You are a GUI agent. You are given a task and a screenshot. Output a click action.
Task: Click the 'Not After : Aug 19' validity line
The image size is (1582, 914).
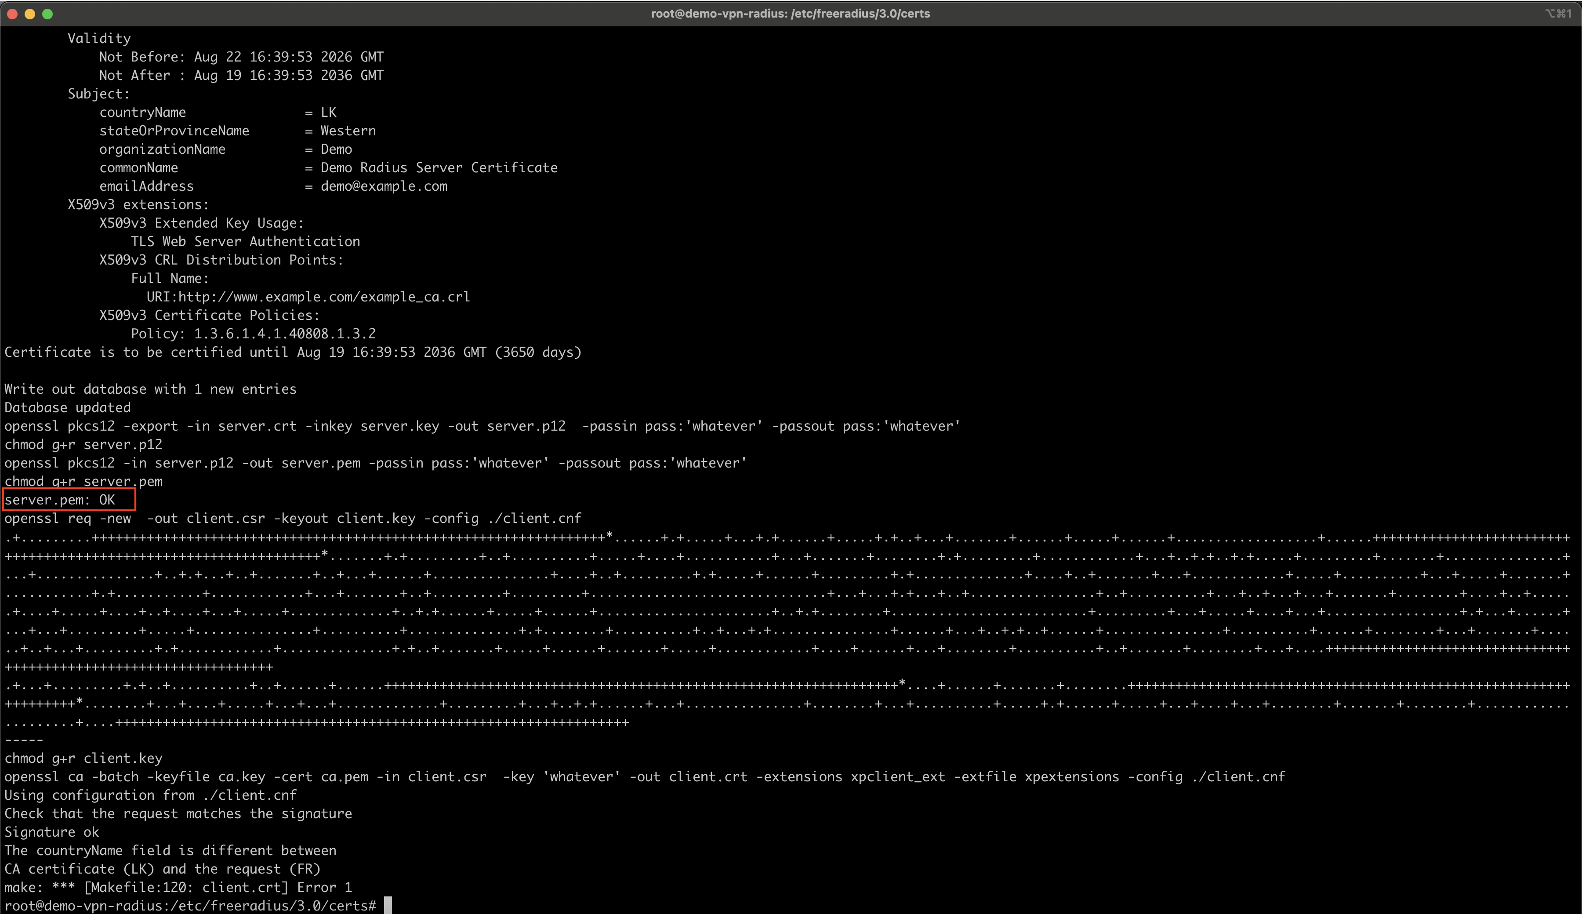241,75
